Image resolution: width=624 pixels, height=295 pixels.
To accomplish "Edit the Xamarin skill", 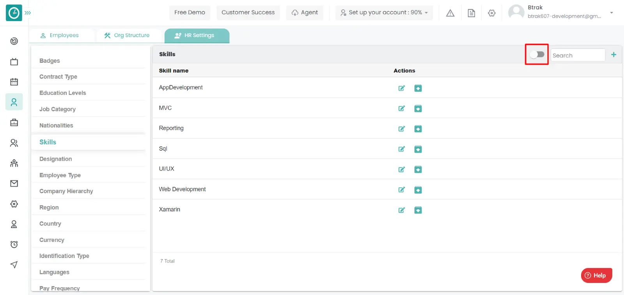I will (x=401, y=210).
